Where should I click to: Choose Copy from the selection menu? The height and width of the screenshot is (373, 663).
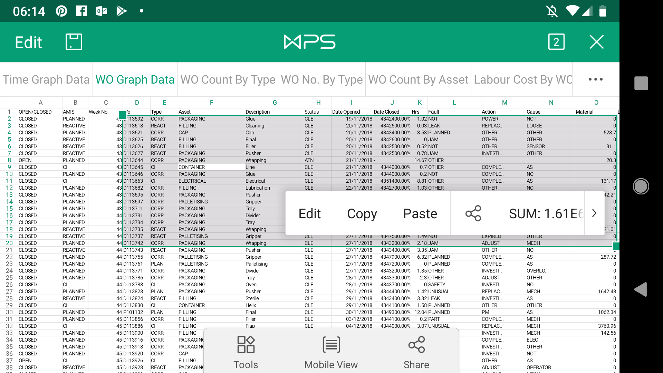click(x=362, y=213)
